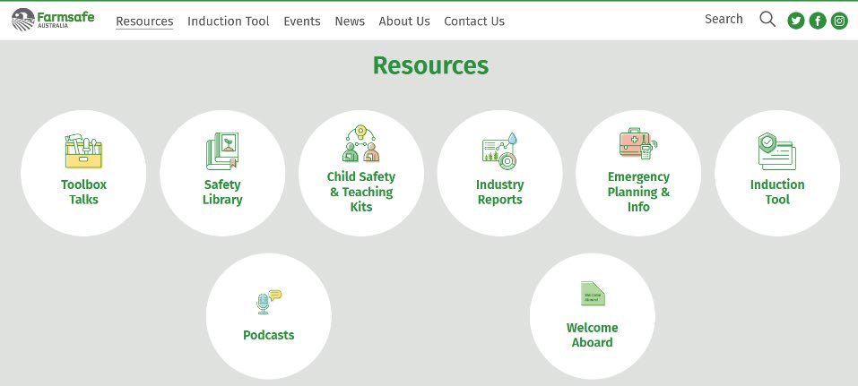Open the Toolbox Talks link text

[x=83, y=192]
